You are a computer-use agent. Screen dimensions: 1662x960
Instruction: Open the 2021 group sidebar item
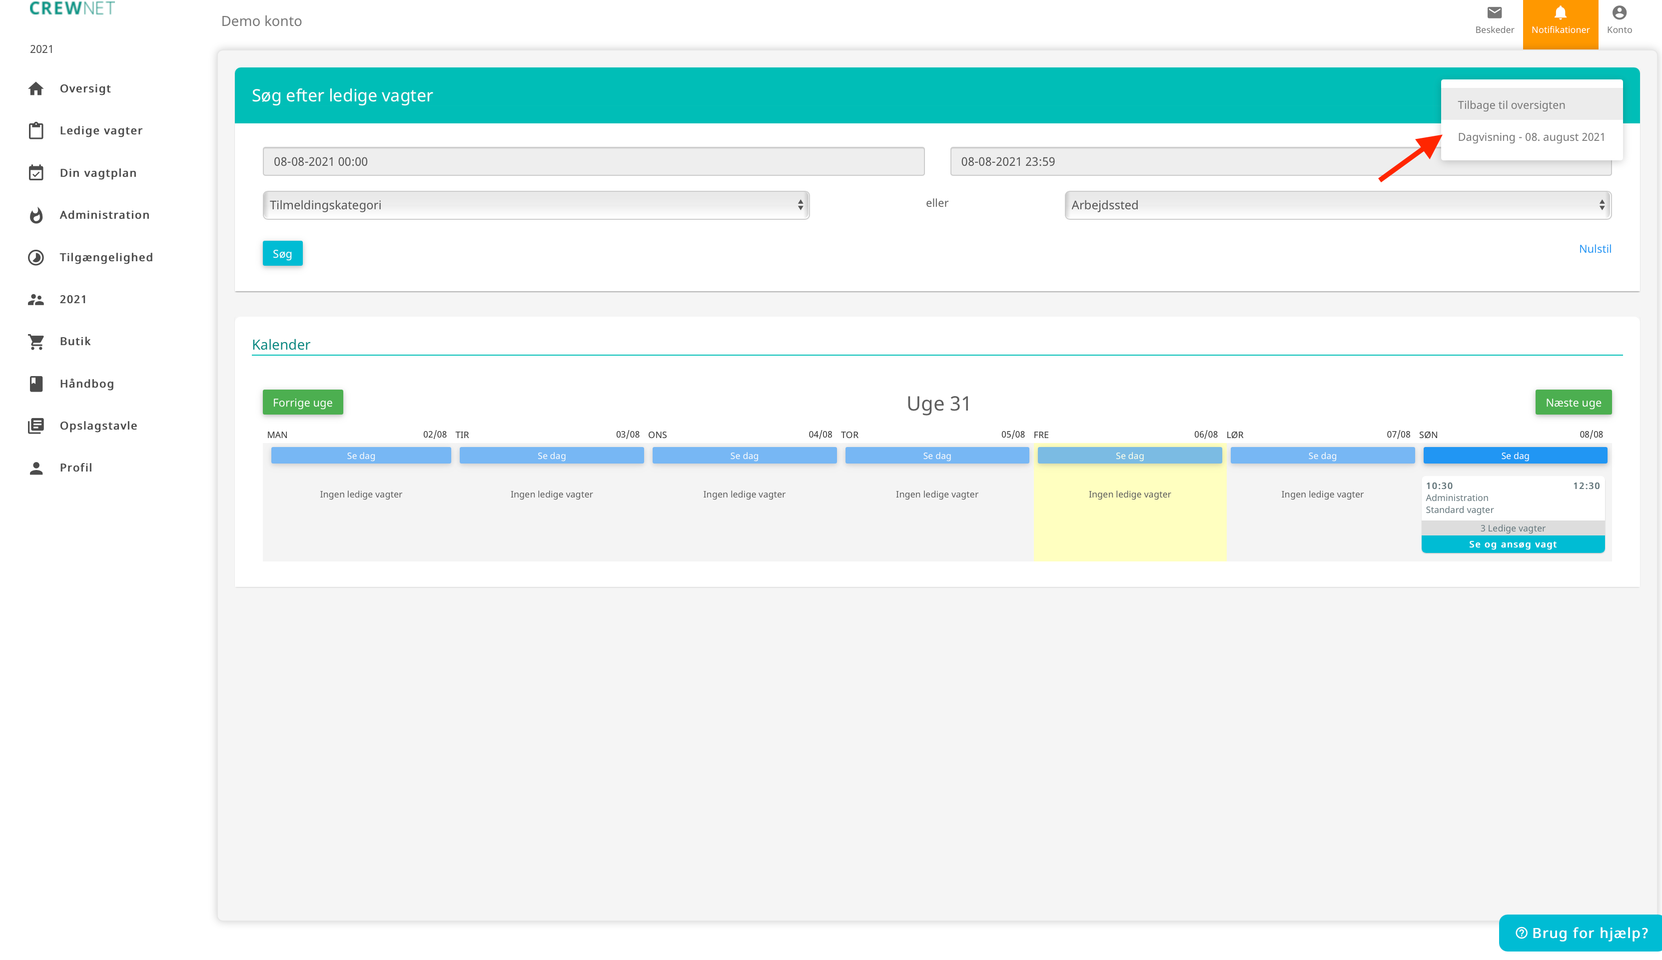(x=73, y=299)
